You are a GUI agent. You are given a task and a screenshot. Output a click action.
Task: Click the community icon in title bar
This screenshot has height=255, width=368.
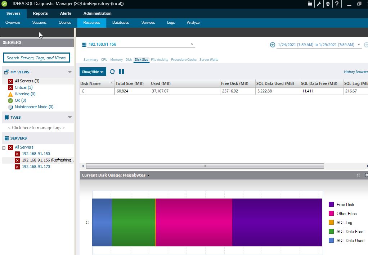click(328, 4)
